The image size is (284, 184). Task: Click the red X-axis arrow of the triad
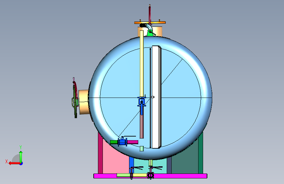[14, 163]
